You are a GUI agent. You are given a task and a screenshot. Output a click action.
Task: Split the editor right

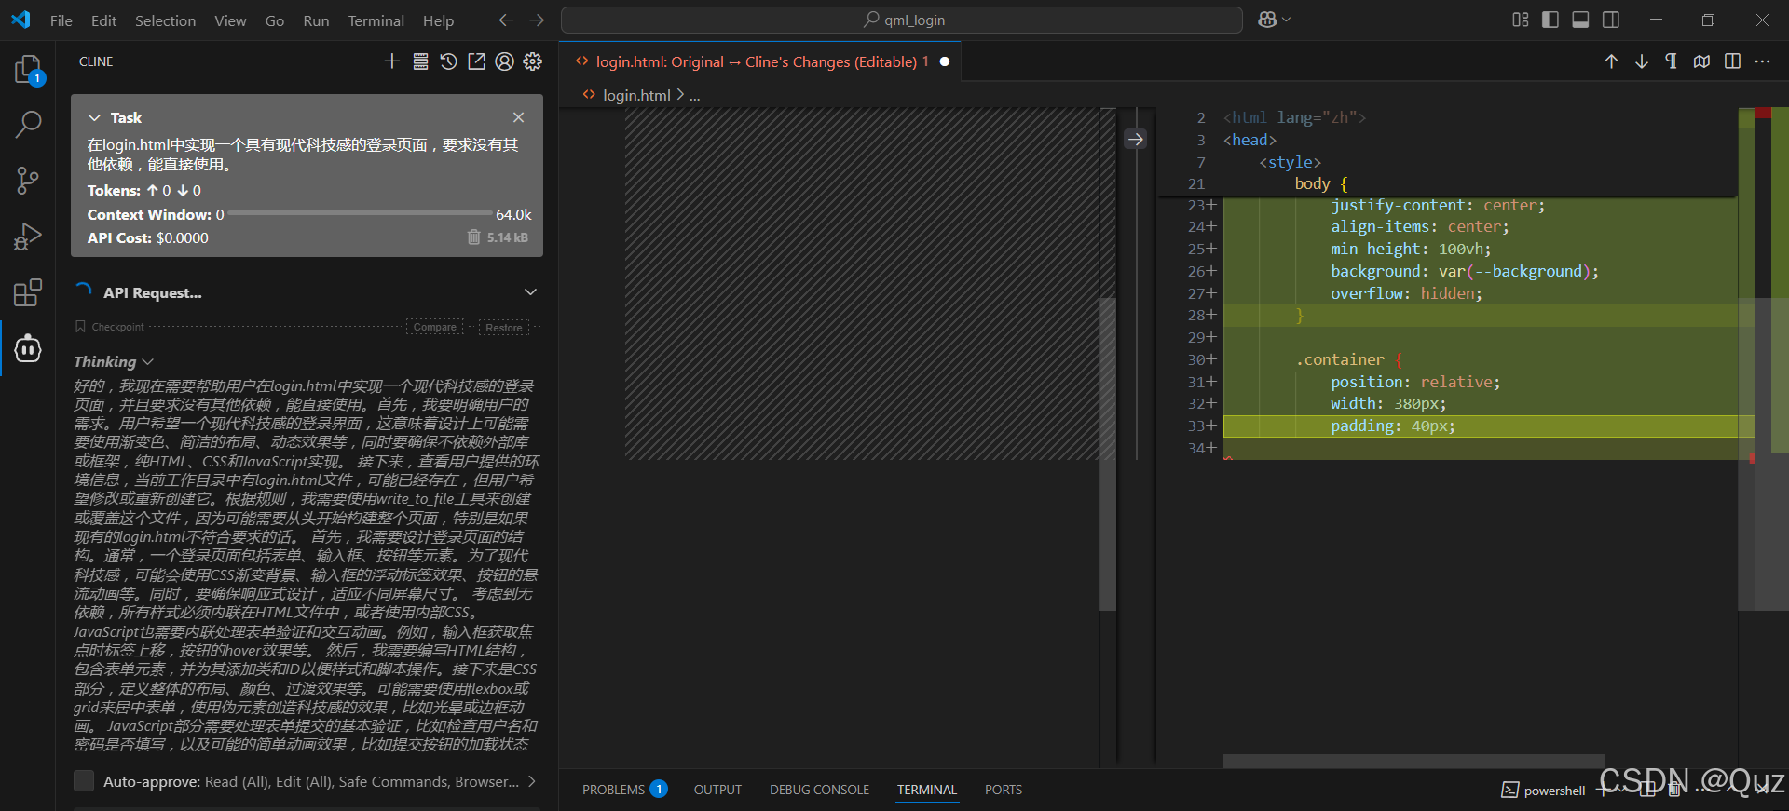click(x=1732, y=61)
